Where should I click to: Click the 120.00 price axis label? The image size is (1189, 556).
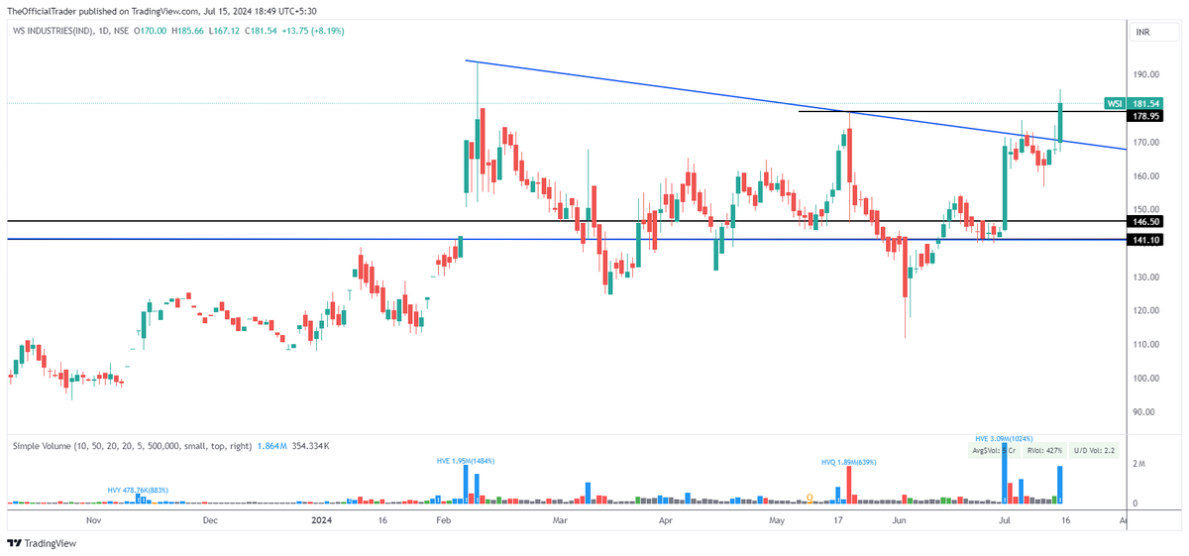(x=1147, y=310)
